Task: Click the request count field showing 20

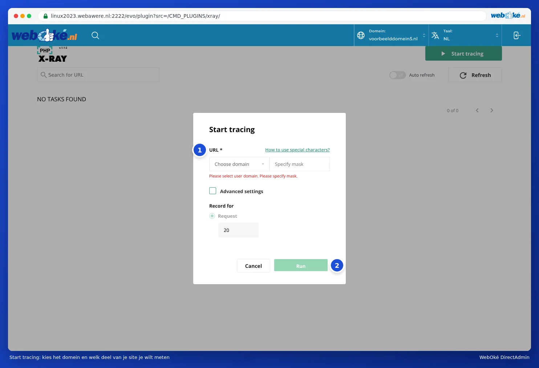Action: 238,230
